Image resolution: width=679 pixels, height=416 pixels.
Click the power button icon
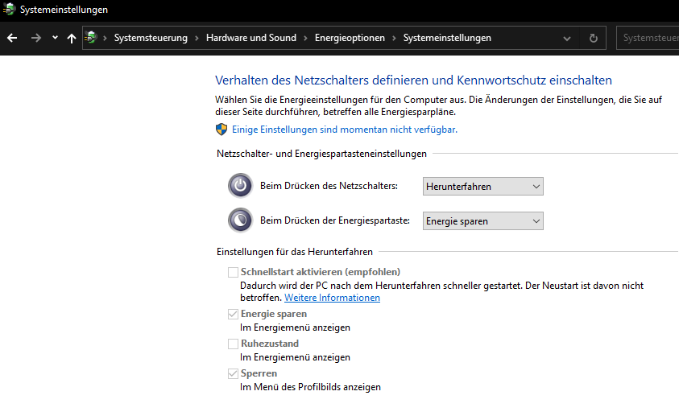[x=240, y=186]
